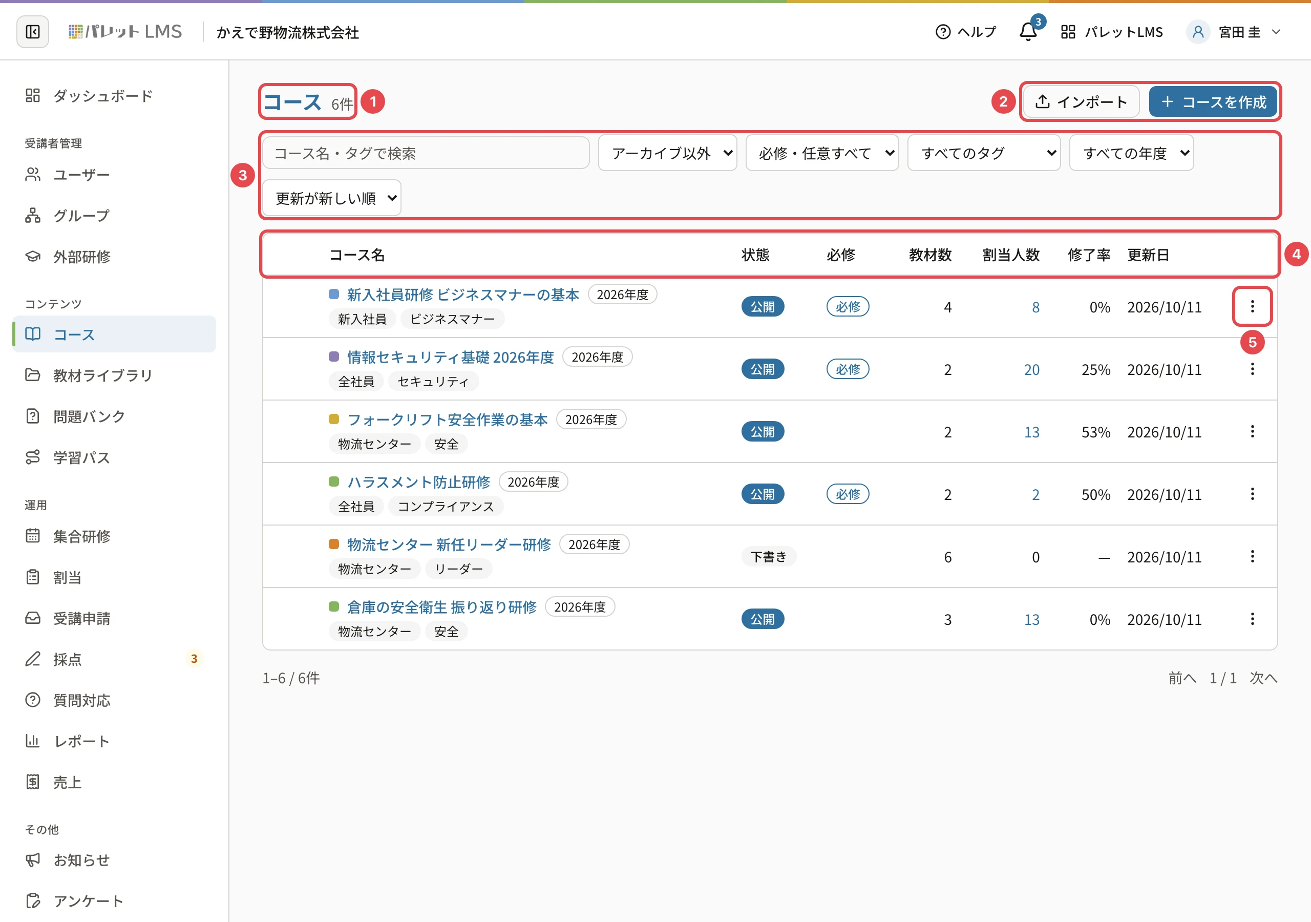The width and height of the screenshot is (1311, 922).
Task: Click the インポート button
Action: coord(1082,102)
